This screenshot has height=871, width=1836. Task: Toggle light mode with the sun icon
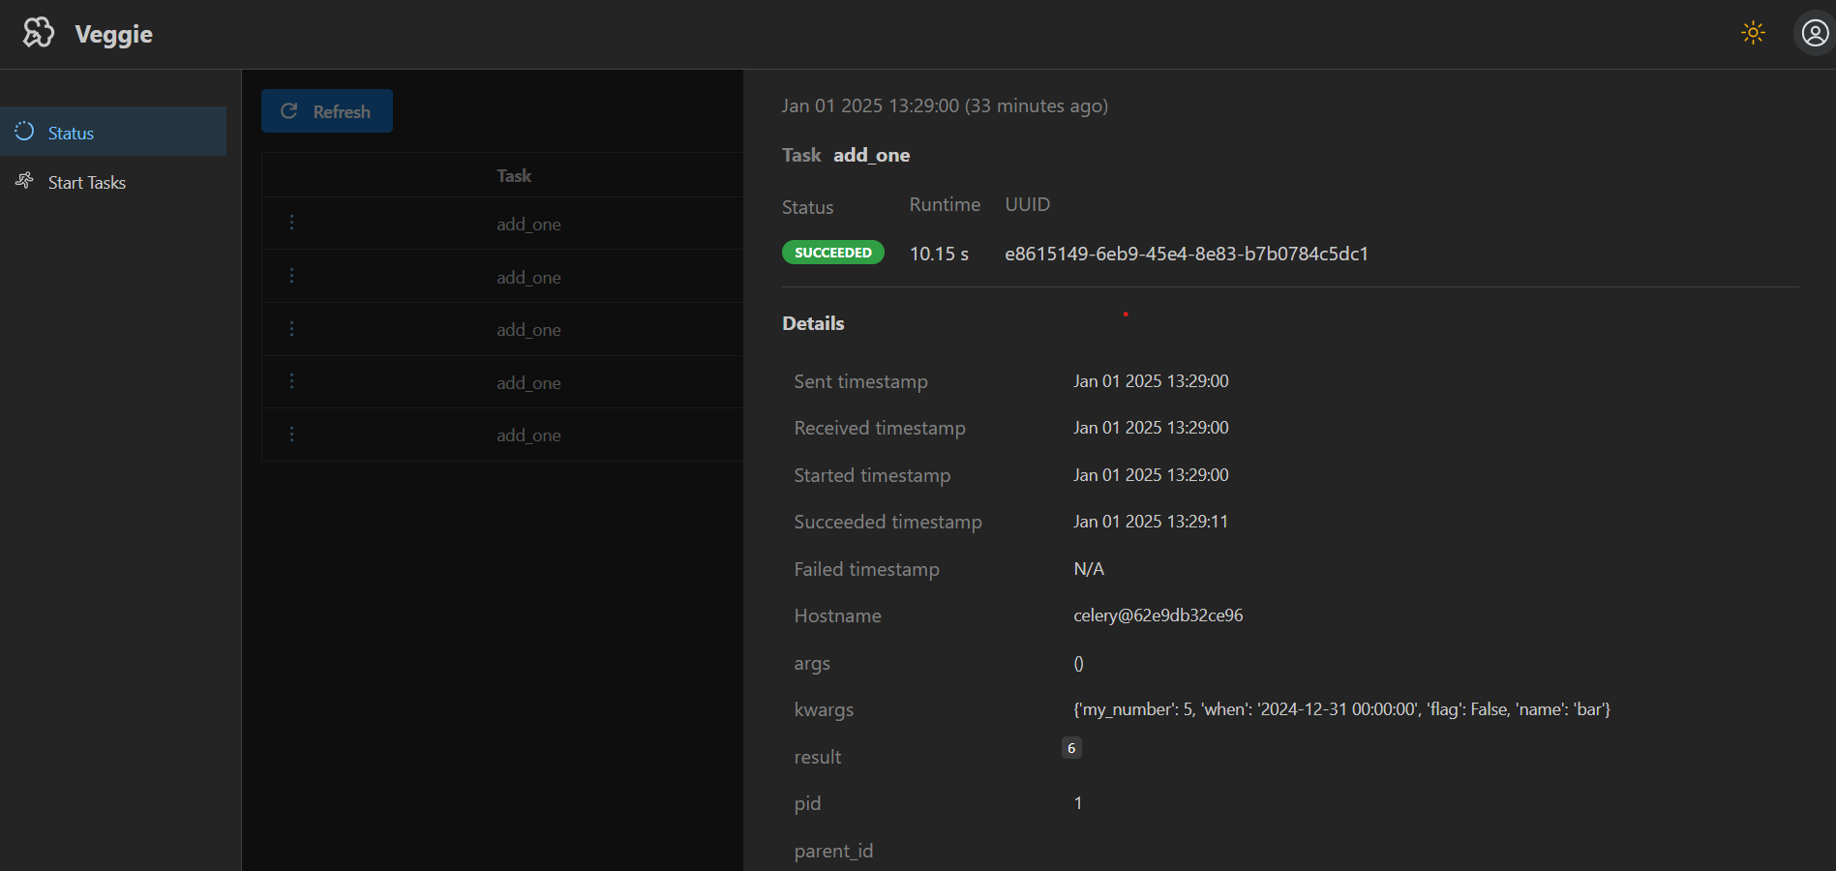tap(1753, 33)
